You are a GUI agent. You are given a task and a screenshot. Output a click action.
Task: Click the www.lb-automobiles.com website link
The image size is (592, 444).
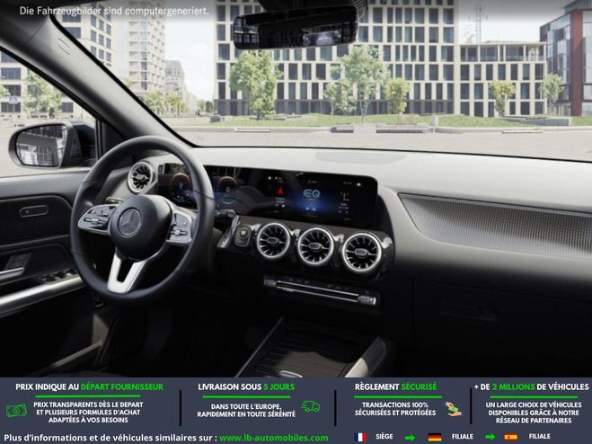[273, 438]
